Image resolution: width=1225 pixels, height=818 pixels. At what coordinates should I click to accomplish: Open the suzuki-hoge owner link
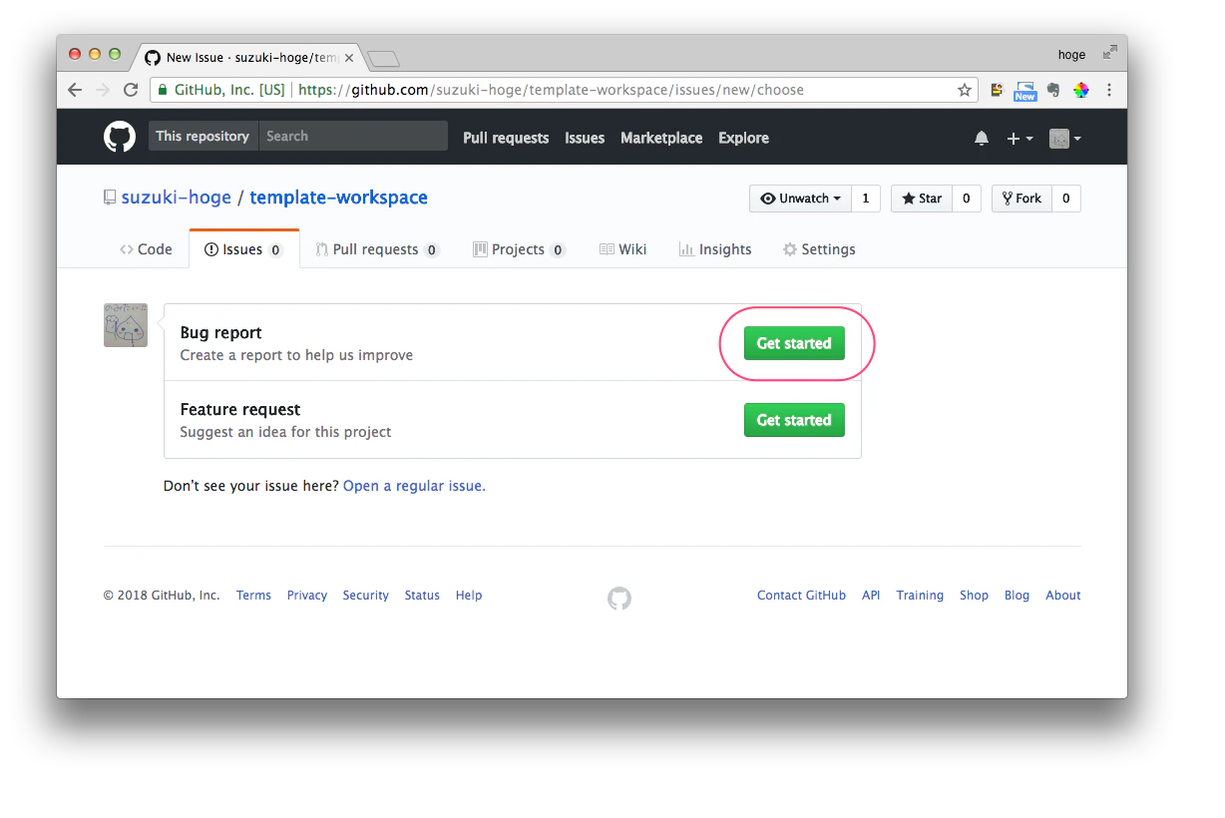pos(177,198)
